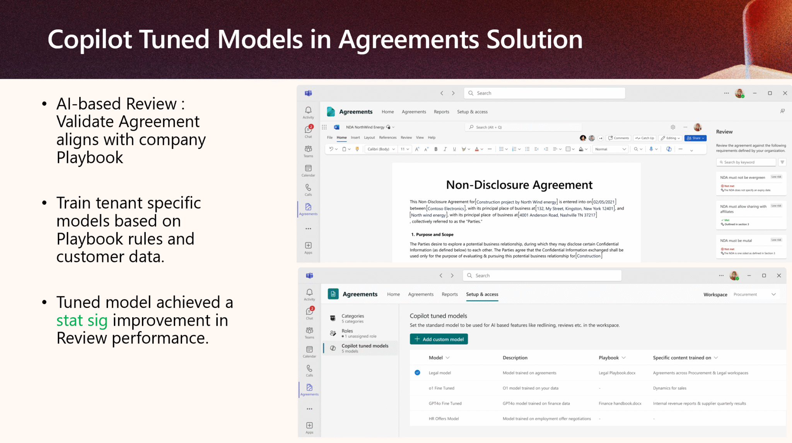Click the Share button in Word
This screenshot has width=792, height=443.
tap(695, 138)
